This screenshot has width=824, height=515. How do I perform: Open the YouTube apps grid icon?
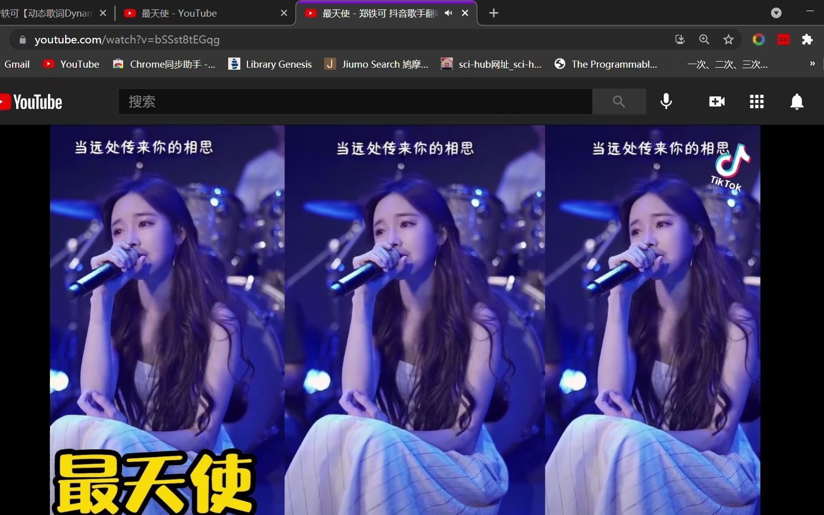pyautogui.click(x=757, y=101)
